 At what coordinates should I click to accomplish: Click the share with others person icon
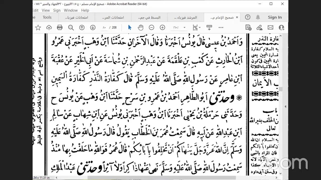(x=281, y=27)
